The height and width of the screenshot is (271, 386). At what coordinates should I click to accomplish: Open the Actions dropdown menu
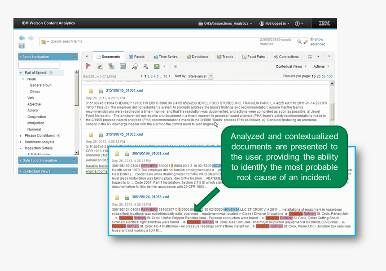coord(321,67)
